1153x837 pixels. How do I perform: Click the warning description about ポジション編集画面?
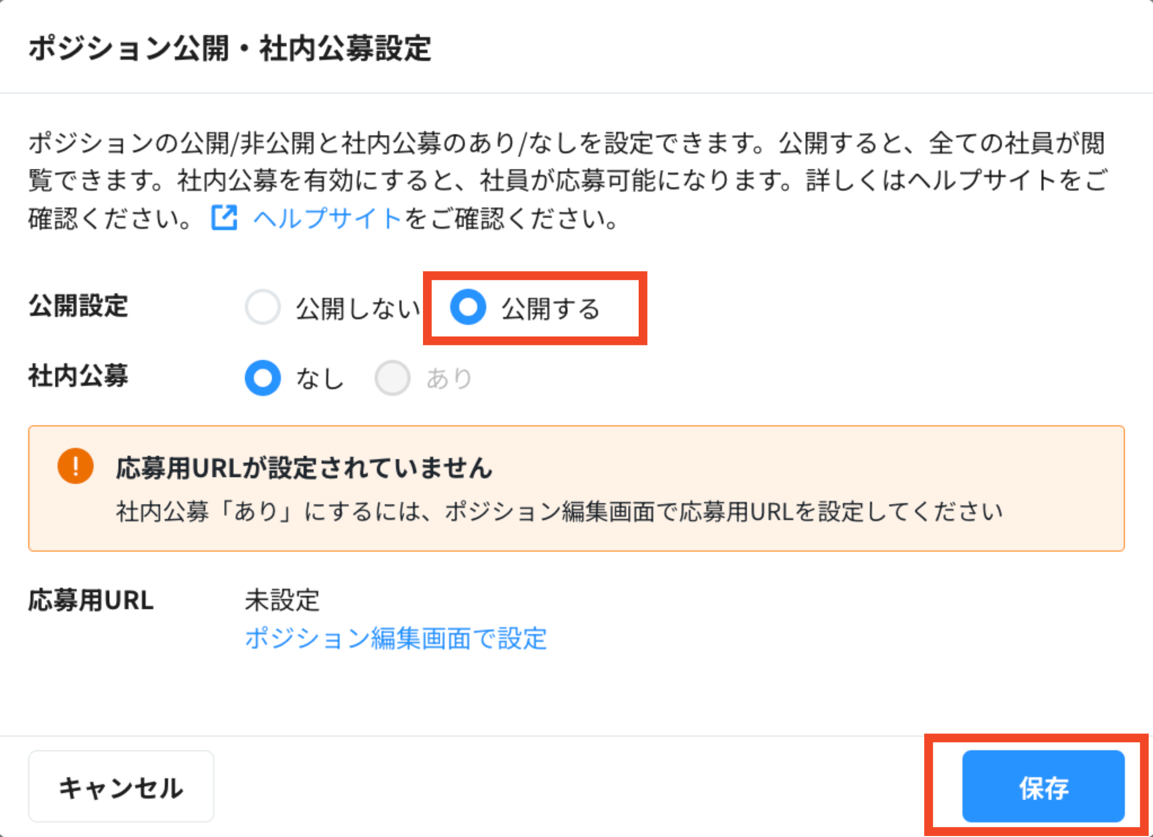(559, 511)
